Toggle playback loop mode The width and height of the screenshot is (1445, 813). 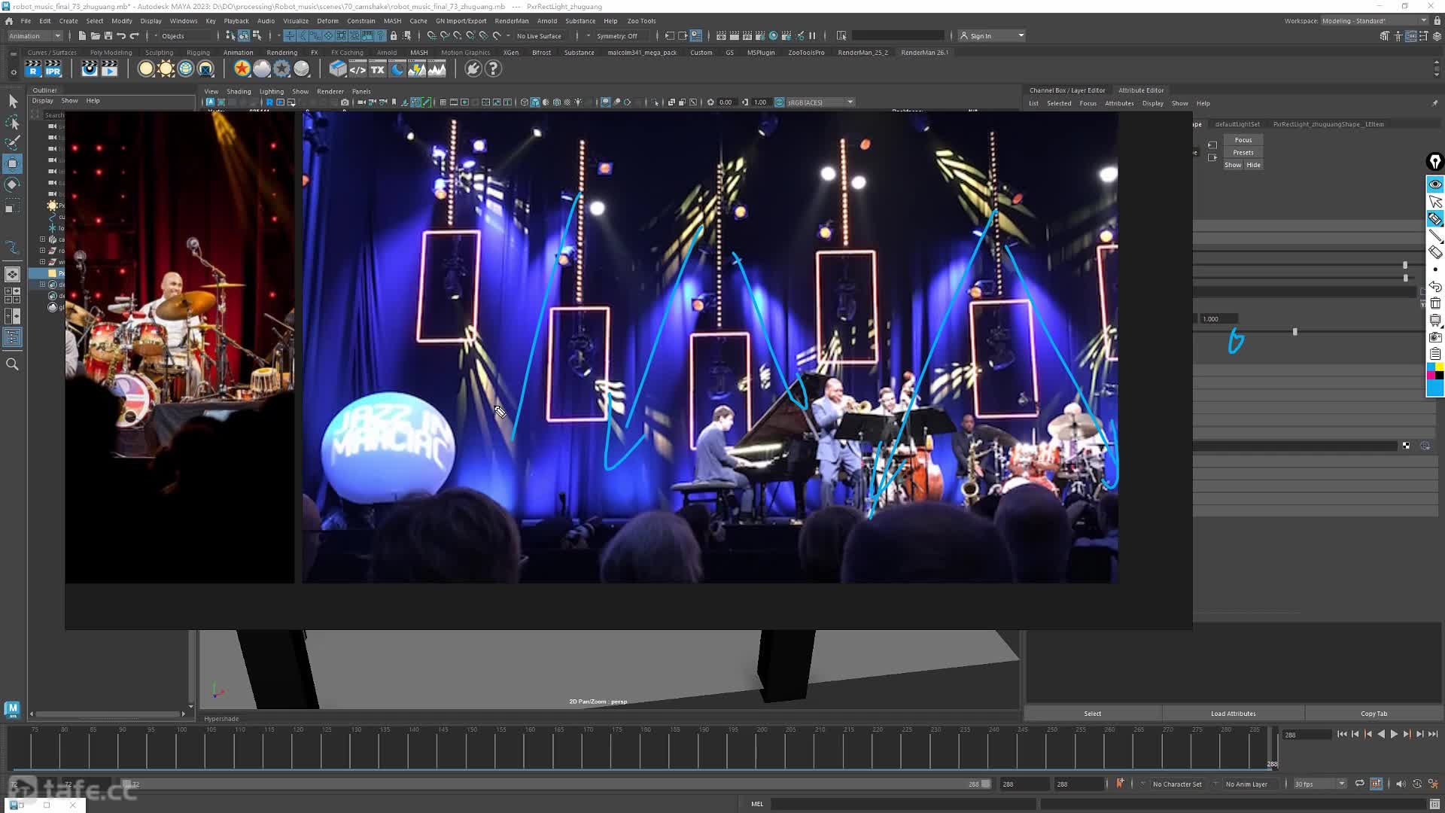(1359, 784)
